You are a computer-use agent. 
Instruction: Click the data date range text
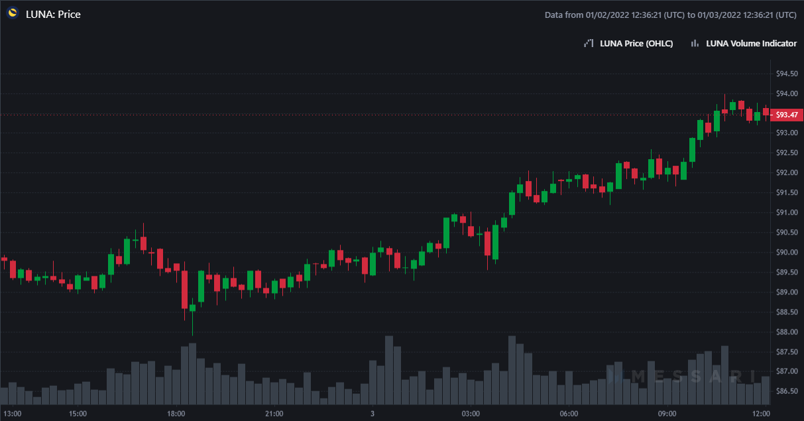[670, 15]
